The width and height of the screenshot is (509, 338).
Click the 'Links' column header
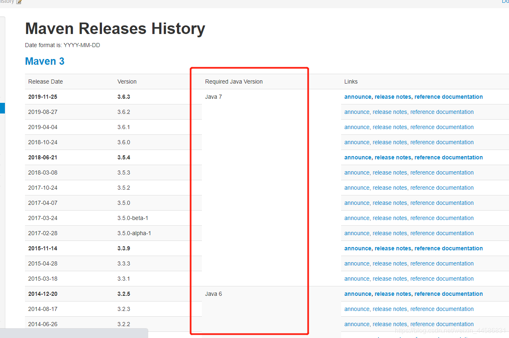(x=351, y=82)
